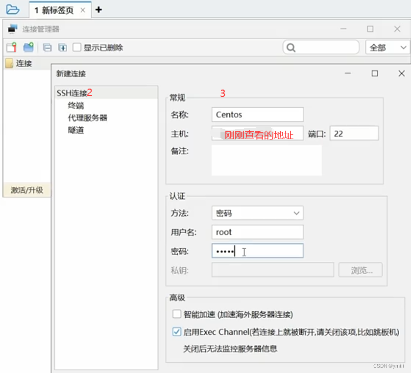The width and height of the screenshot is (411, 373).
Task: Open 隧道 settings section
Action: tap(76, 130)
